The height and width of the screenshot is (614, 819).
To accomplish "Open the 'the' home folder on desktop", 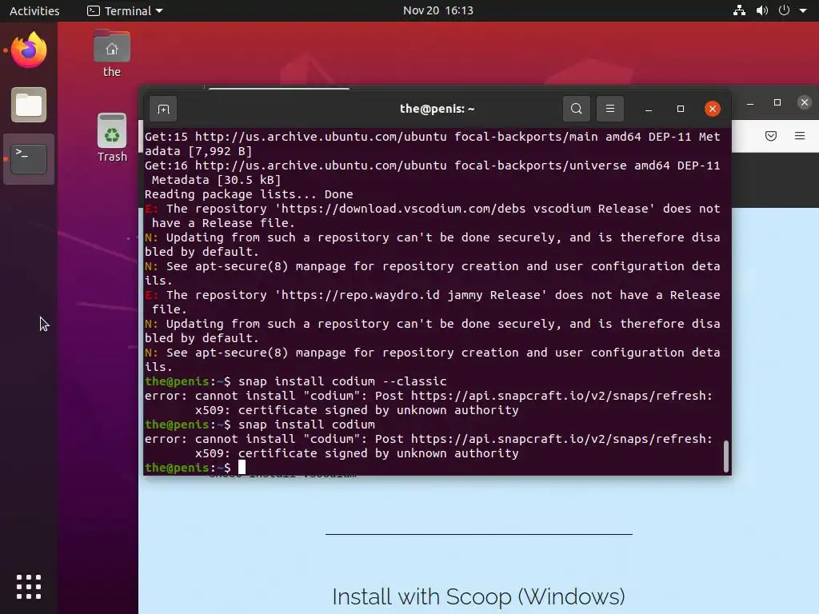I will pyautogui.click(x=112, y=54).
